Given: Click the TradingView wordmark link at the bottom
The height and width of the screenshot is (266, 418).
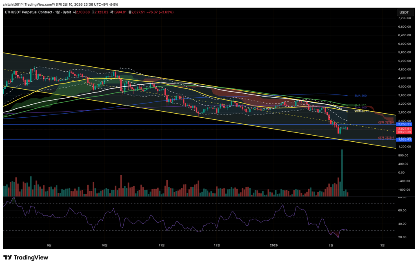Looking at the screenshot, I should click(x=31, y=257).
